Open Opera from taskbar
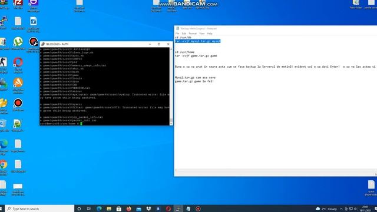Image resolution: width=377 pixels, height=212 pixels. click(168, 208)
